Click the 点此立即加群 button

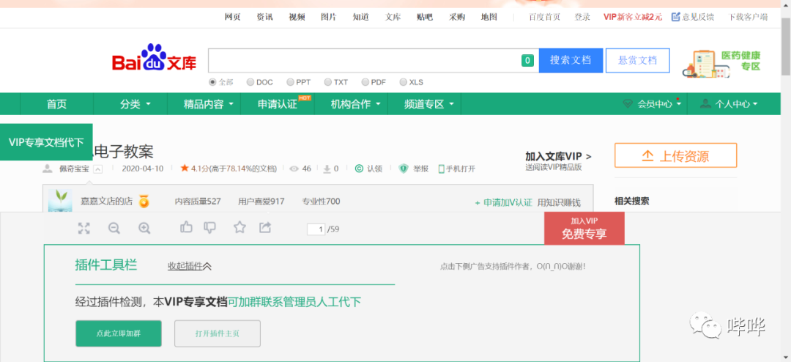pos(119,333)
